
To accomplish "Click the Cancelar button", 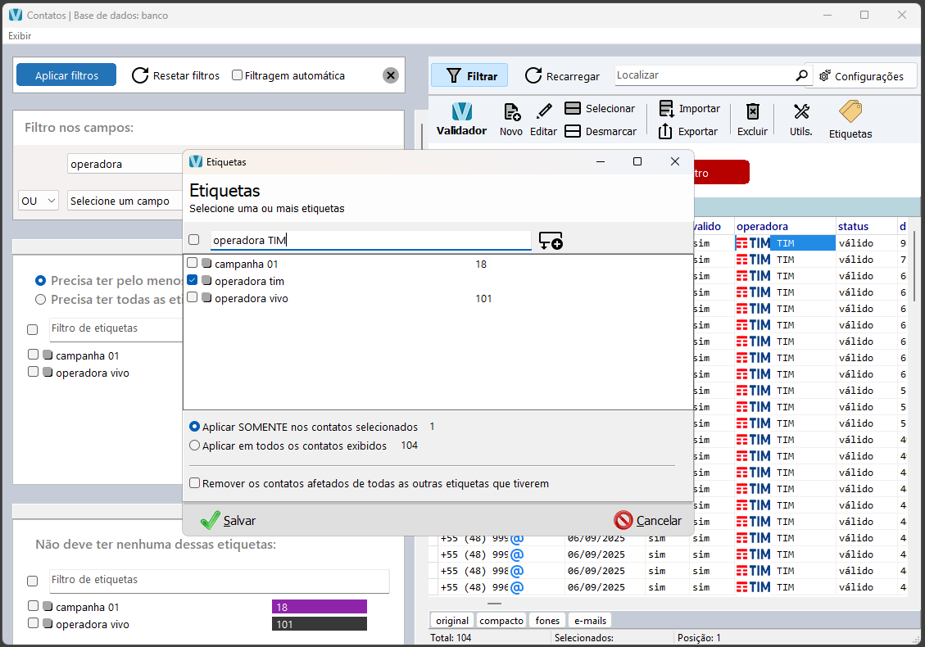I will 648,520.
